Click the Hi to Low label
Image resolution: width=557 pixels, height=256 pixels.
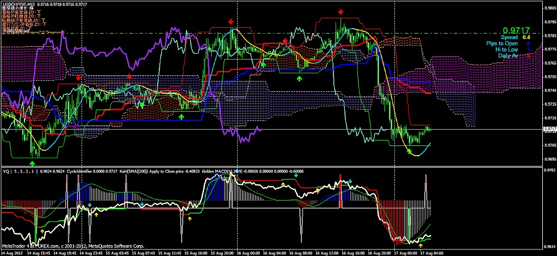(x=506, y=49)
